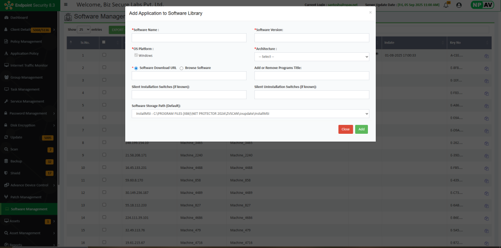Click the notification bell icon
Screen dimensions: 501x248
(x=446, y=5)
